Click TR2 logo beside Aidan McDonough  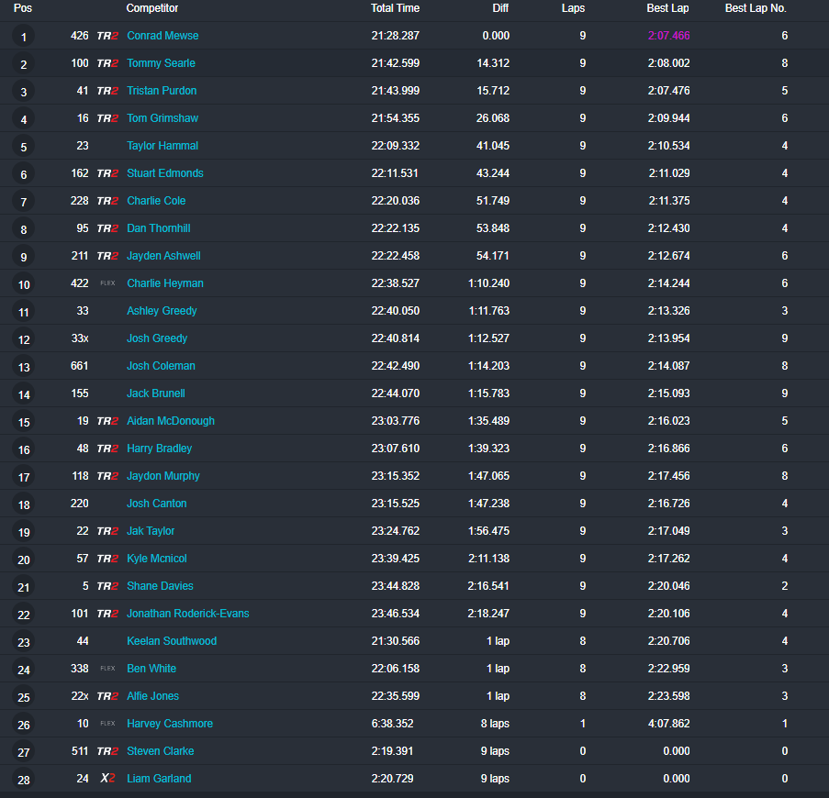click(107, 421)
